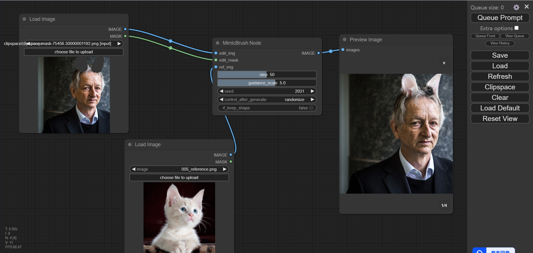Collapse the MimicBrush Node via title dot
This screenshot has height=253, width=533.
pyautogui.click(x=218, y=43)
